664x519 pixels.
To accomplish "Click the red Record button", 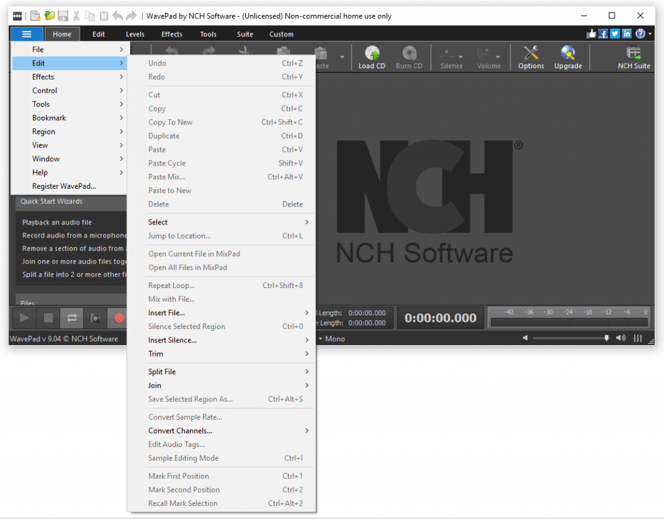I will pyautogui.click(x=118, y=318).
